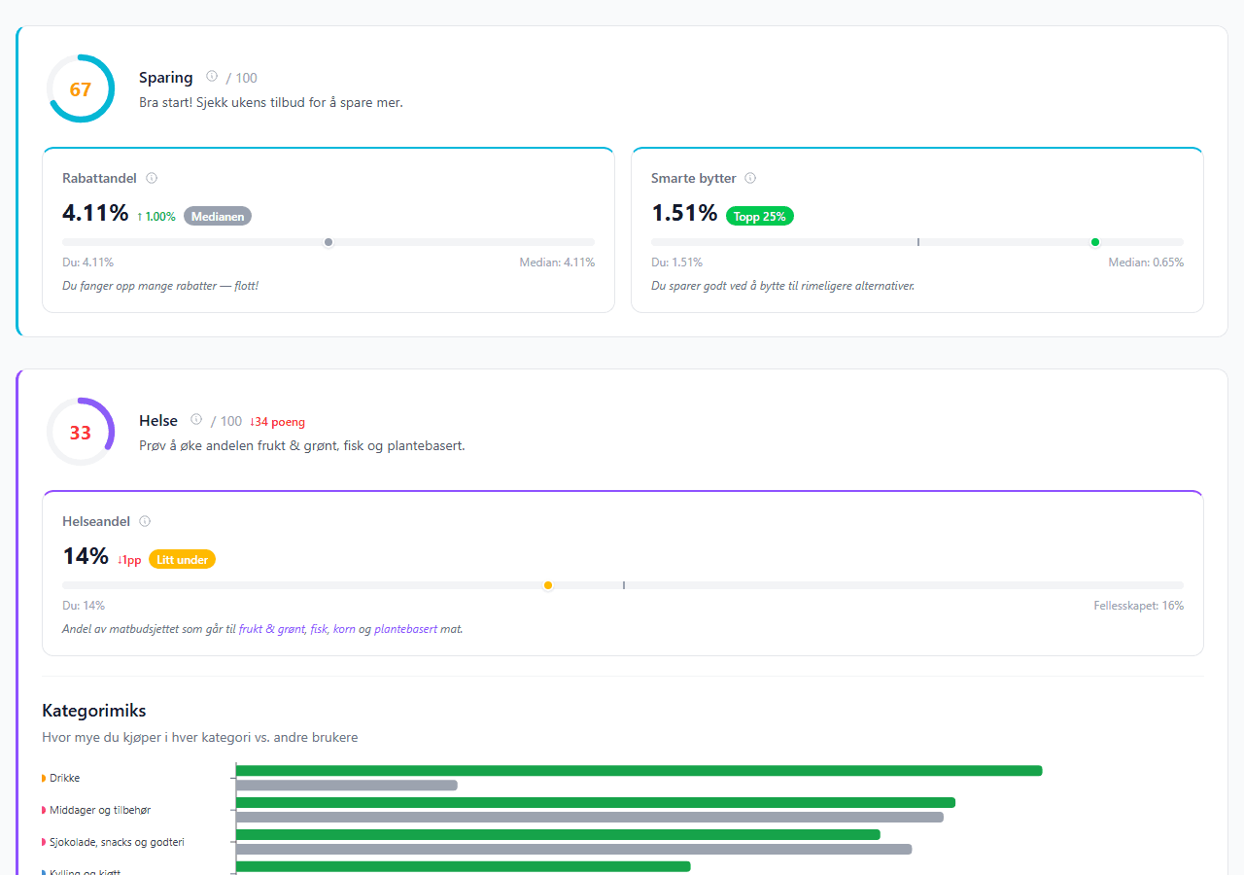Click the Sparing score ring showing 67
Viewport: 1244px width, 875px height.
tap(81, 89)
